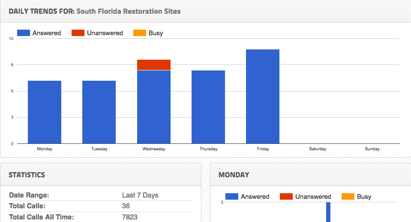The width and height of the screenshot is (411, 222).
Task: Click the Unanswered red legend swatch in Daily Trends
Action: coord(78,33)
